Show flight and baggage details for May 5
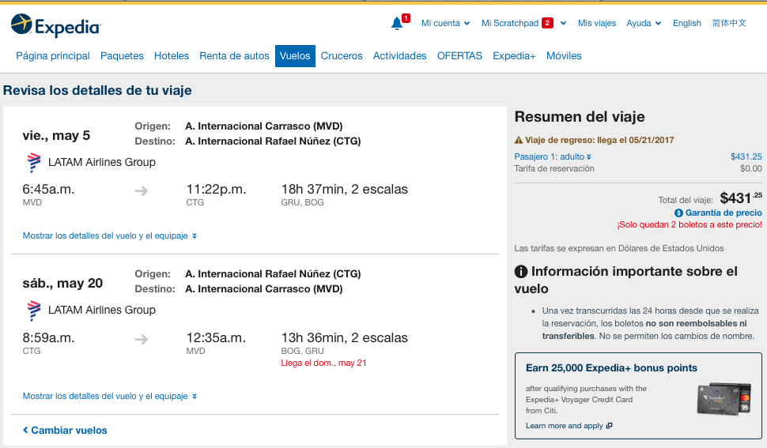The image size is (767, 448). click(x=110, y=235)
